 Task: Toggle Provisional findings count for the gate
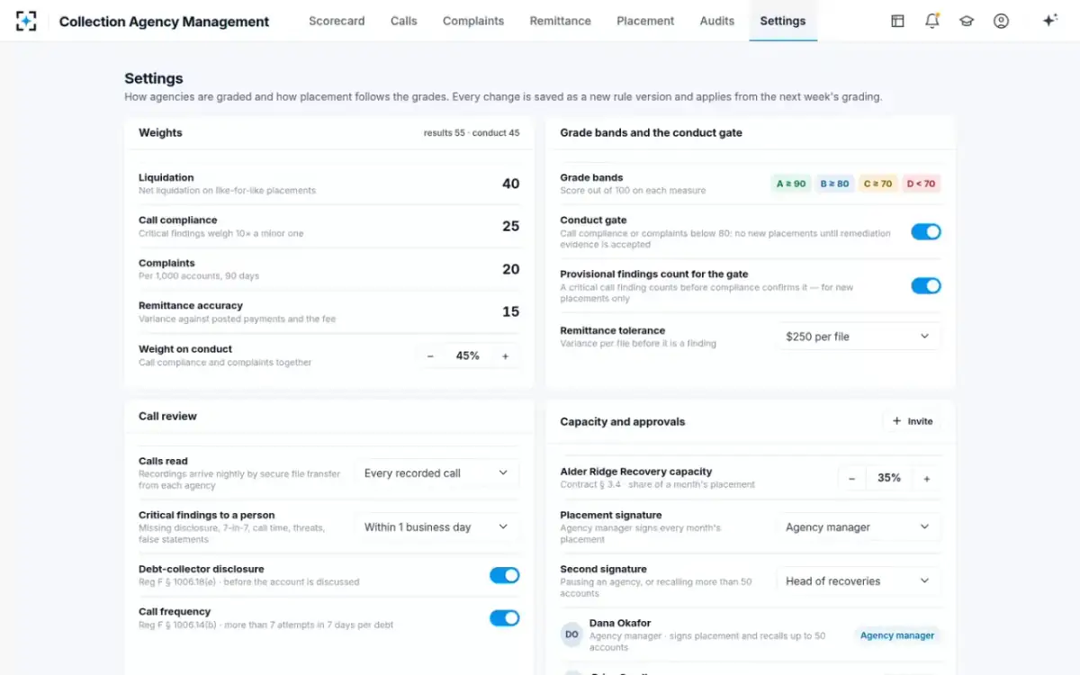click(x=926, y=286)
